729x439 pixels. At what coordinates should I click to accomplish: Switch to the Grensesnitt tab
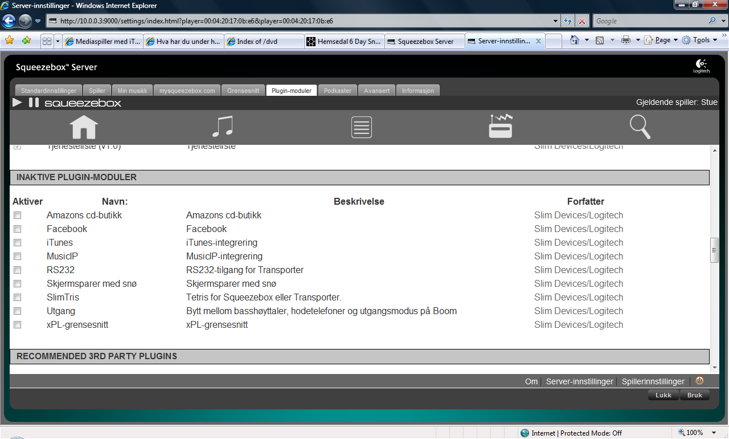tap(243, 91)
